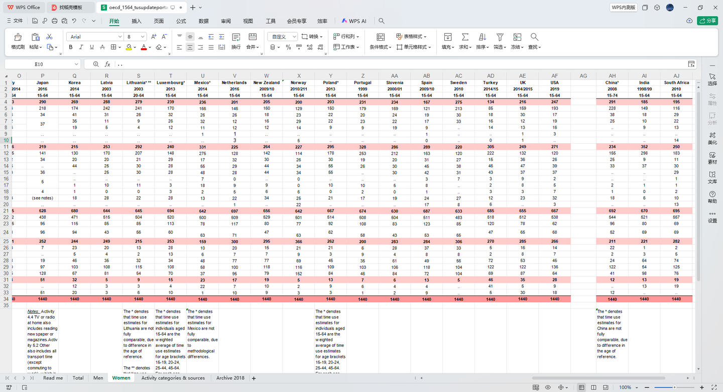
Task: Decrease font size with A- icon
Action: (x=165, y=37)
